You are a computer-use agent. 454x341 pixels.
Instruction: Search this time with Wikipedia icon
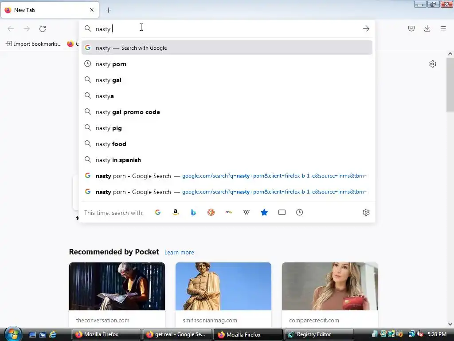tap(247, 212)
